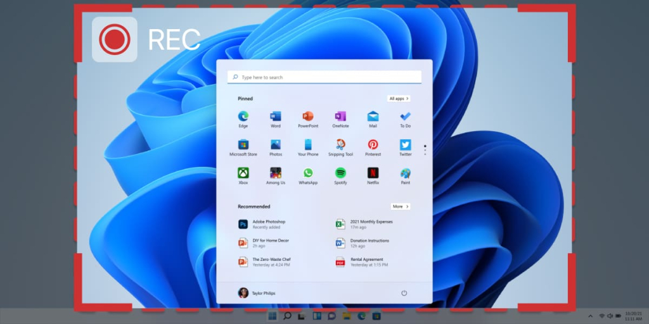The image size is (649, 324).
Task: Open the DIY for Home Decor presentation
Action: click(264, 243)
